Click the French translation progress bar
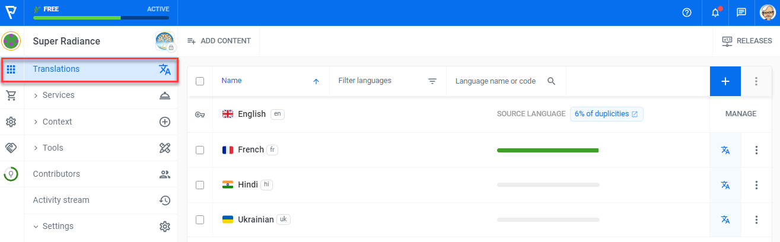780x242 pixels. click(548, 150)
